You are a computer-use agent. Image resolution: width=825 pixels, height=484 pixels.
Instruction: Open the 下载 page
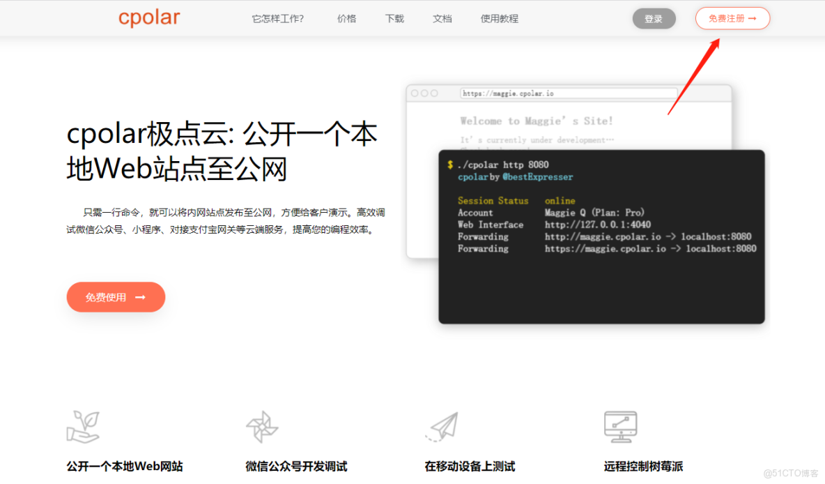tap(394, 19)
